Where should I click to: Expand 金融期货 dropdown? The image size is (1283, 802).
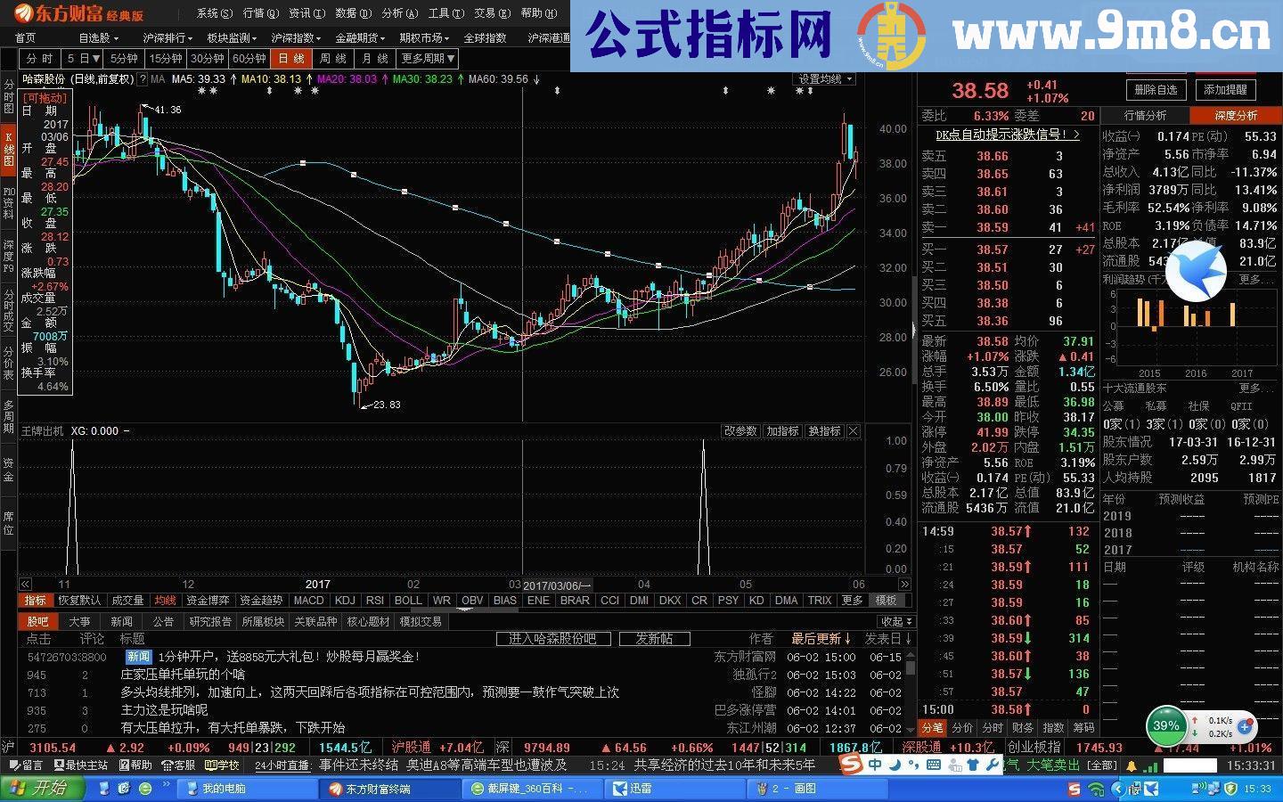[360, 37]
